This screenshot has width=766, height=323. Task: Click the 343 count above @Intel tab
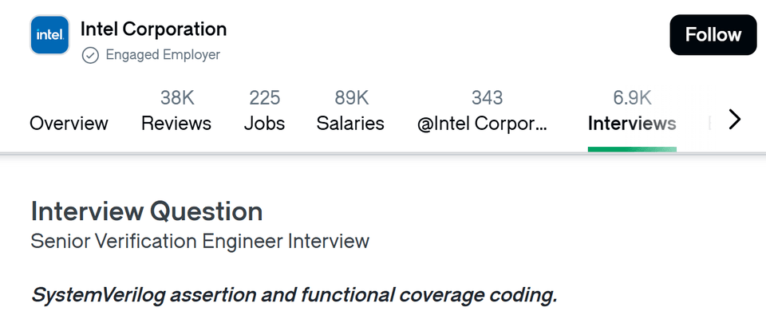[x=487, y=98]
